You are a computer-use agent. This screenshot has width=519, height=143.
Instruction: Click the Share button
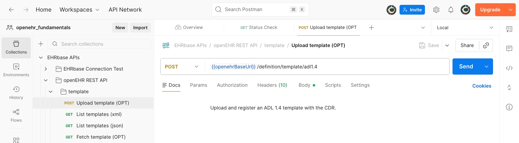coord(467,45)
